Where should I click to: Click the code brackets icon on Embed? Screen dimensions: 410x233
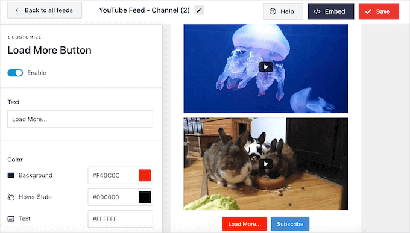click(x=317, y=11)
